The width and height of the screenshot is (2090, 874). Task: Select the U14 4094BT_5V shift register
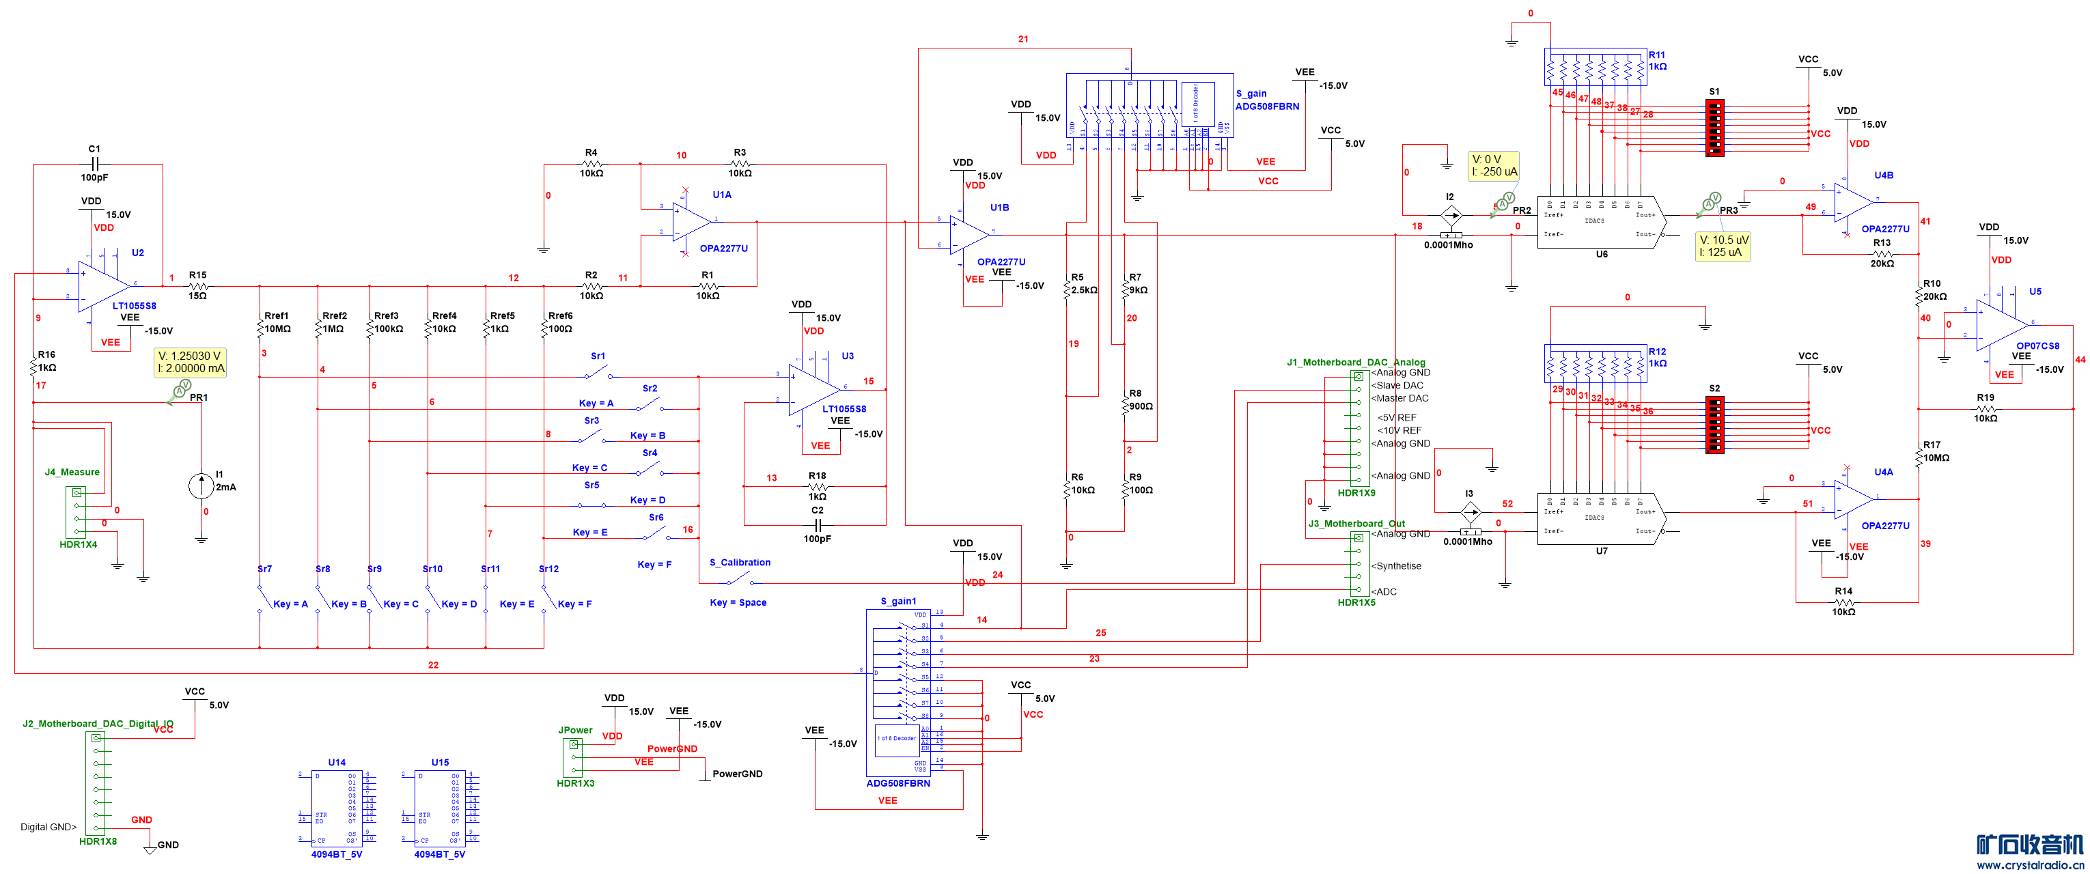pos(336,808)
